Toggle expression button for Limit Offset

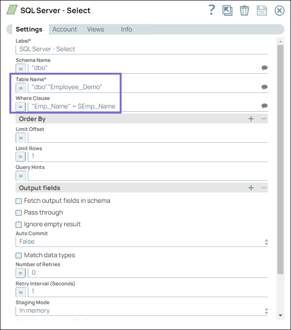tap(21, 138)
